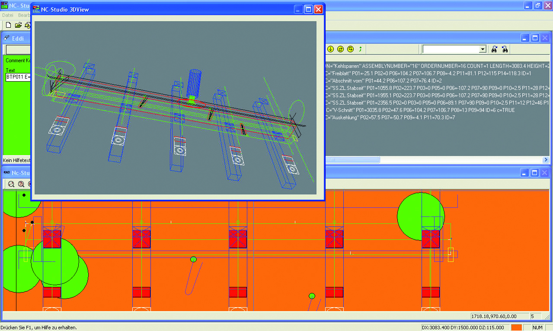553x331 pixels.
Task: Click the BTP011 text input field in the Eddi panel
Action: [17, 76]
